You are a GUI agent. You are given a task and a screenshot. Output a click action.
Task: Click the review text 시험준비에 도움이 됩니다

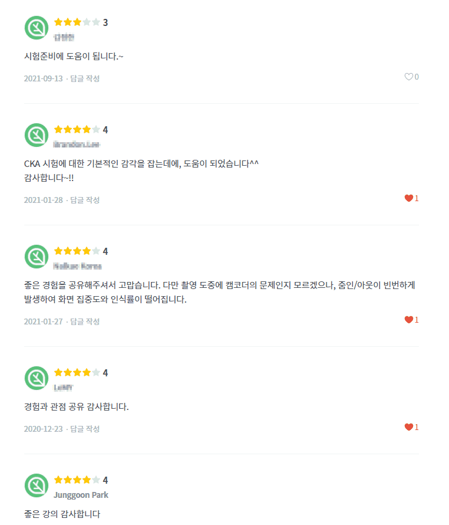[x=74, y=56]
